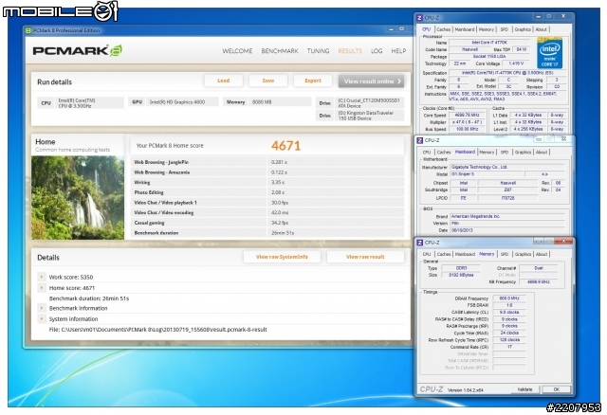Viewport: 607px width, 415px height.
Task: Click View raw result button
Action: (x=365, y=257)
